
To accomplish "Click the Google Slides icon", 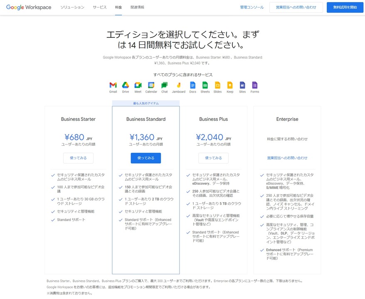I will (x=217, y=85).
